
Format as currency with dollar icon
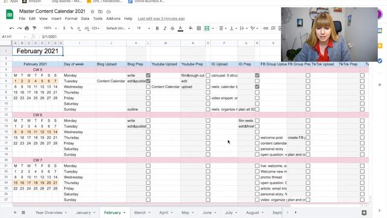tap(64, 28)
